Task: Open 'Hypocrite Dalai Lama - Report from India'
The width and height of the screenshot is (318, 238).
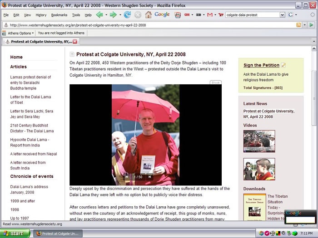Action: coord(30,142)
